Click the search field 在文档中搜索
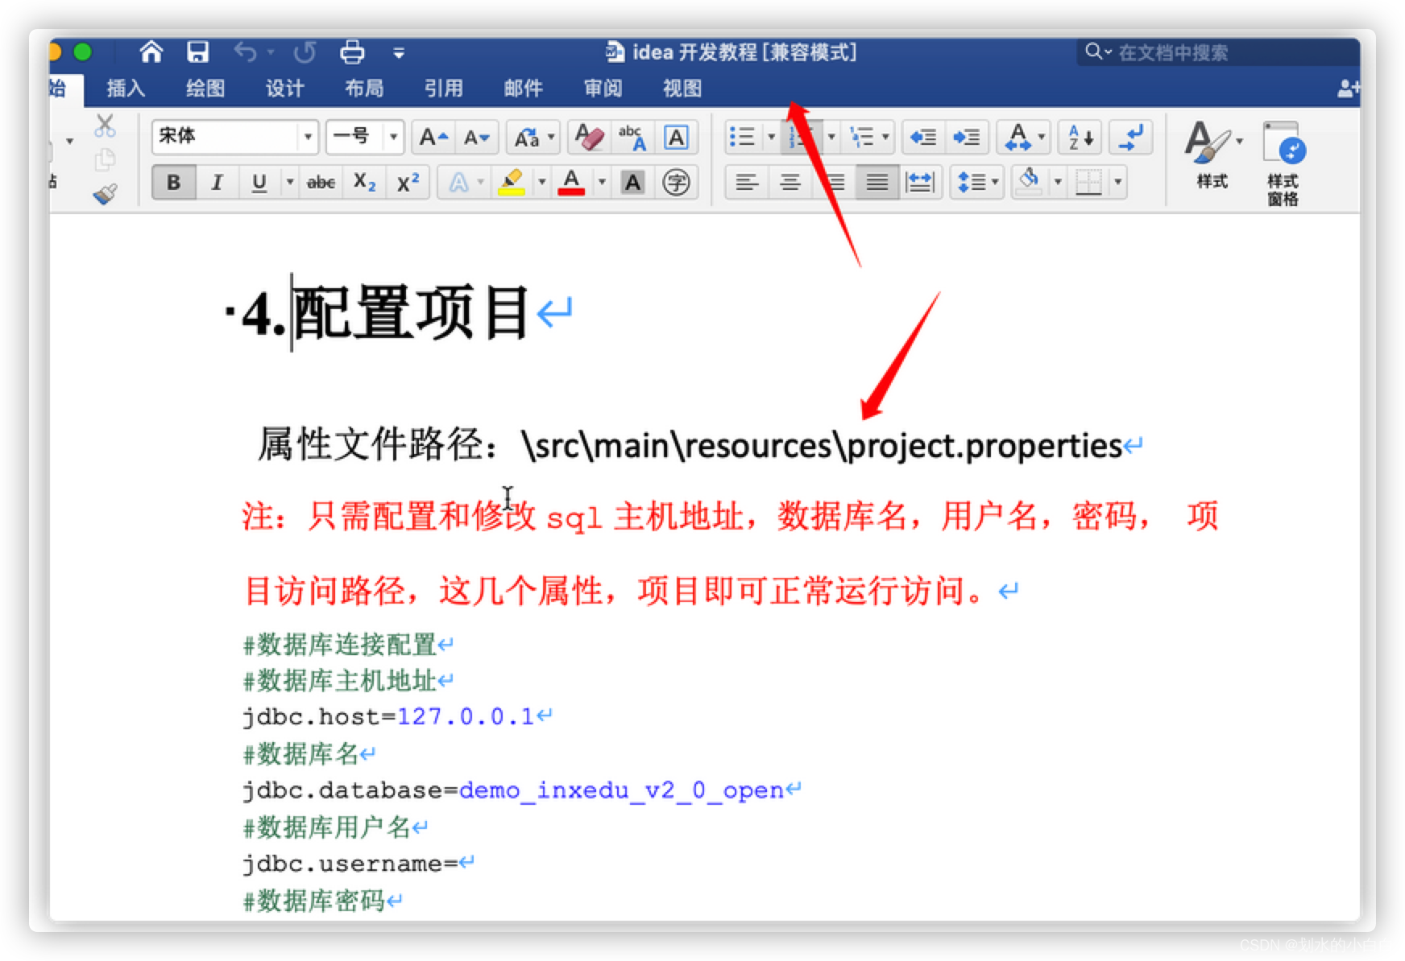 1216,52
